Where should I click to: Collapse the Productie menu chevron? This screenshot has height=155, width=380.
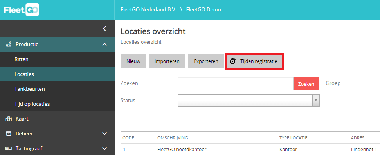(x=104, y=44)
